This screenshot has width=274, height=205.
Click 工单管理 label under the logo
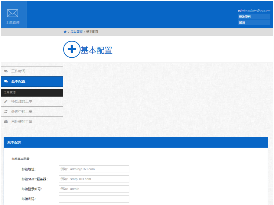pos(13,23)
